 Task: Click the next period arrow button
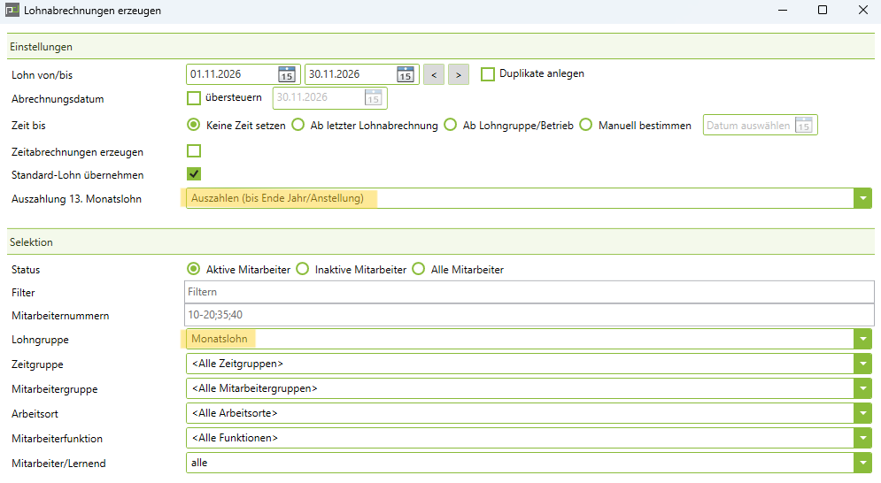coord(458,74)
